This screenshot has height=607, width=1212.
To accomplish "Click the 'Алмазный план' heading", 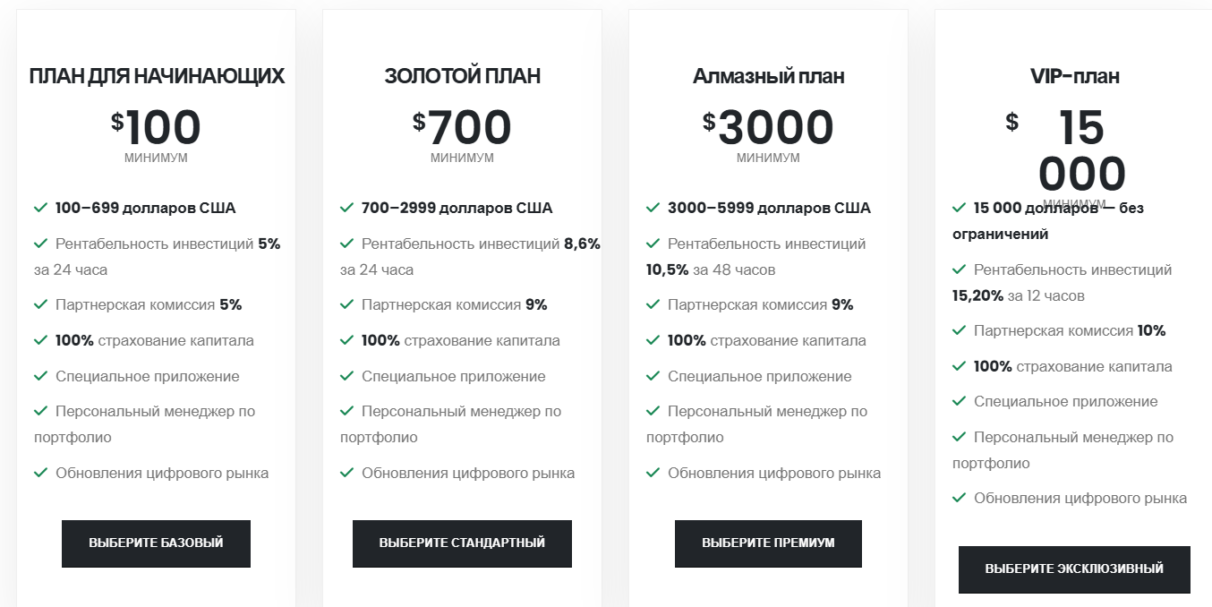I will point(768,76).
